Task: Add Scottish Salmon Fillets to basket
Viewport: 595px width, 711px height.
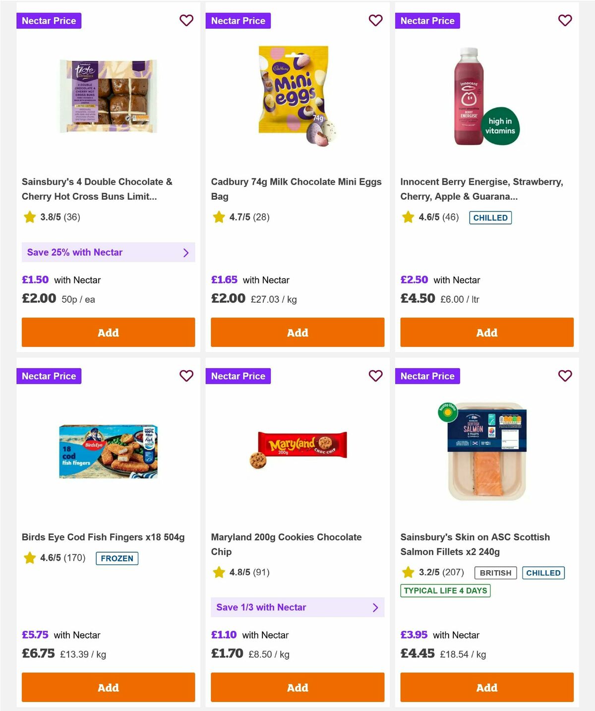Action: click(x=486, y=688)
